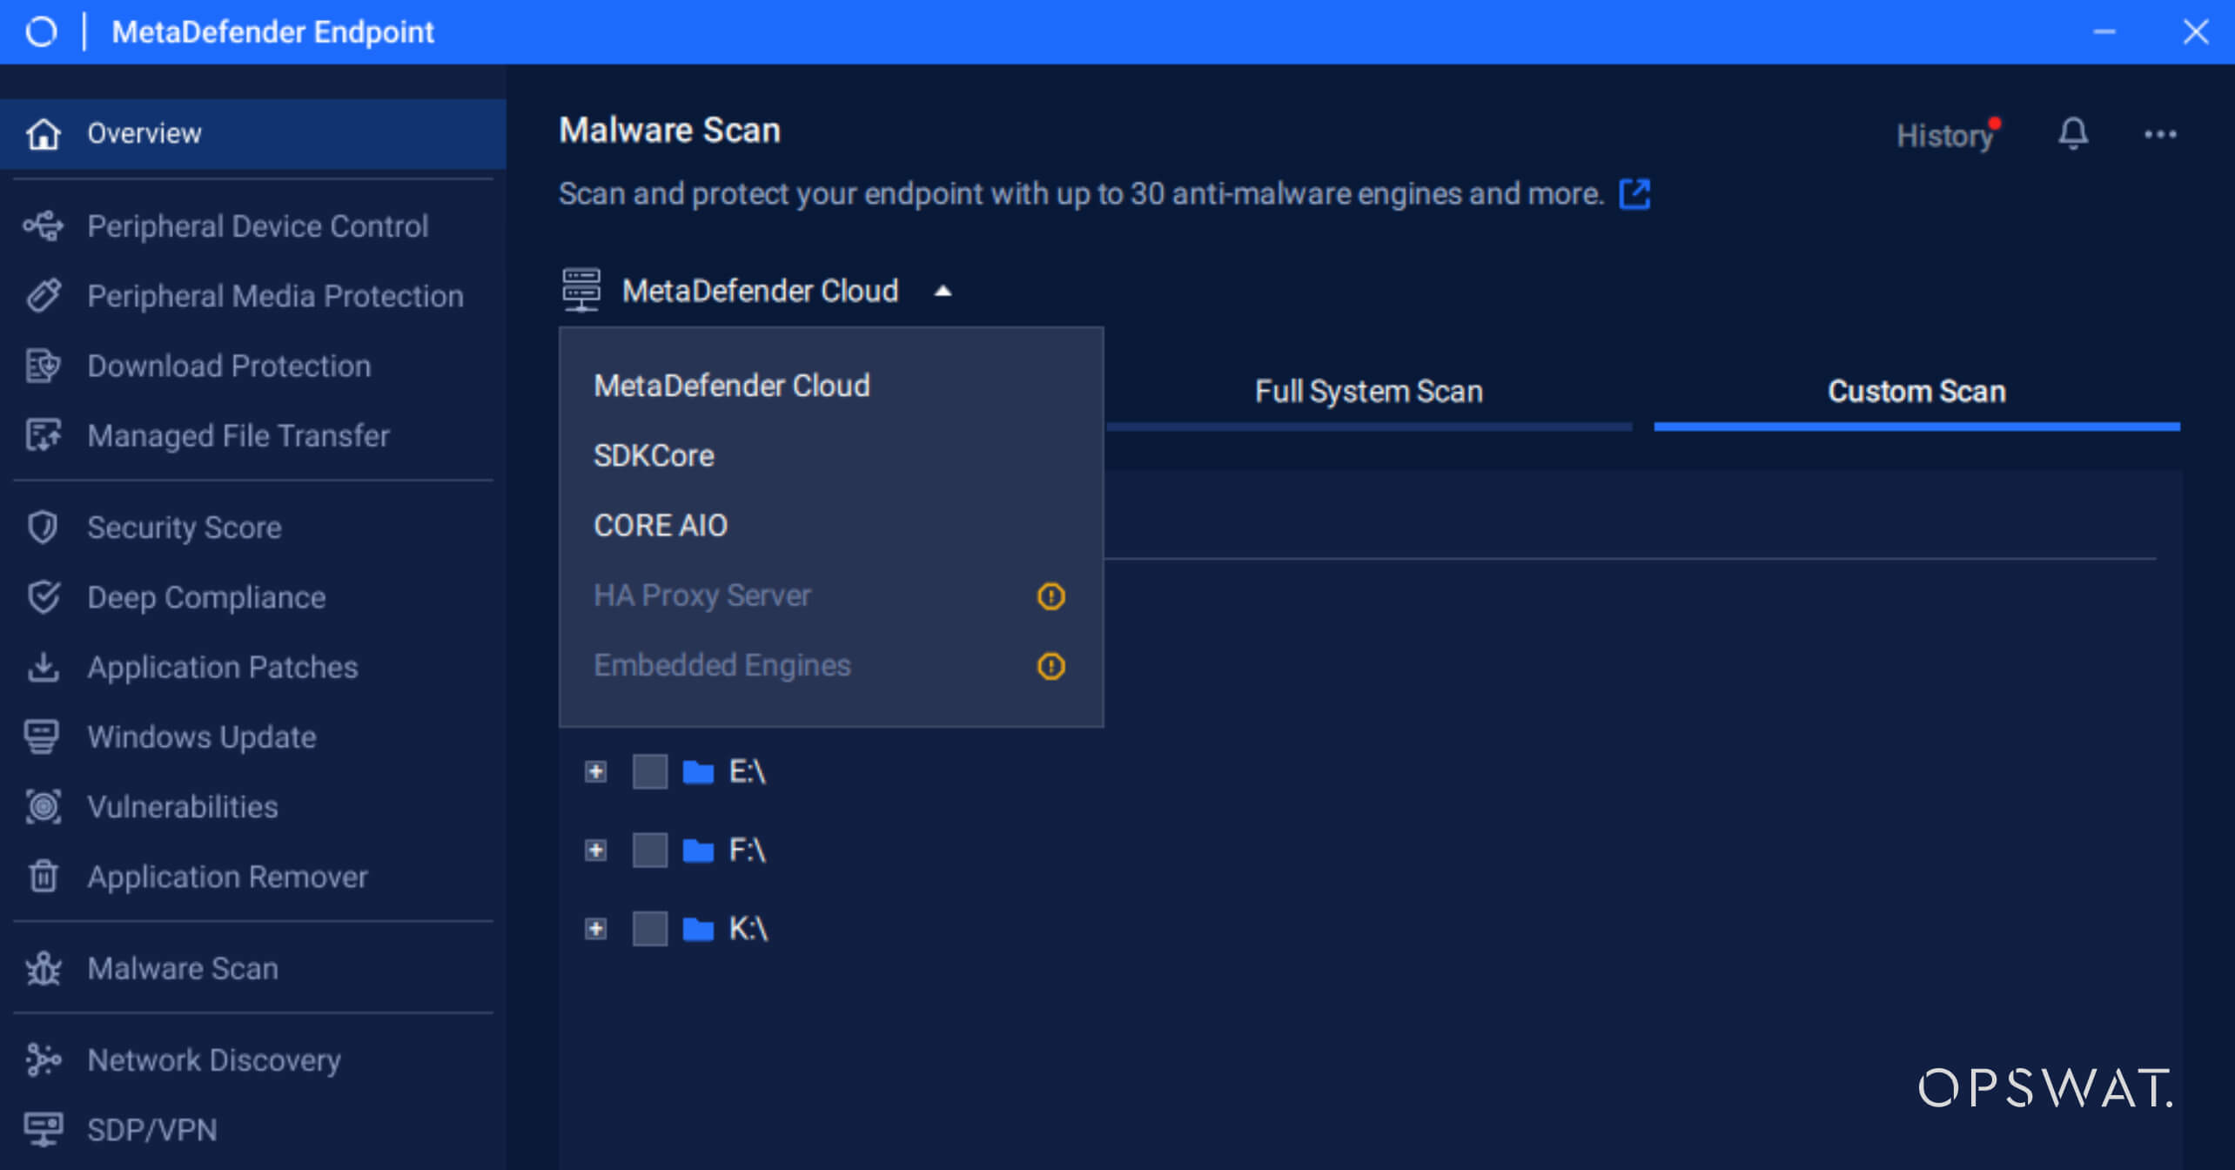Select the Download Protection icon

44,366
